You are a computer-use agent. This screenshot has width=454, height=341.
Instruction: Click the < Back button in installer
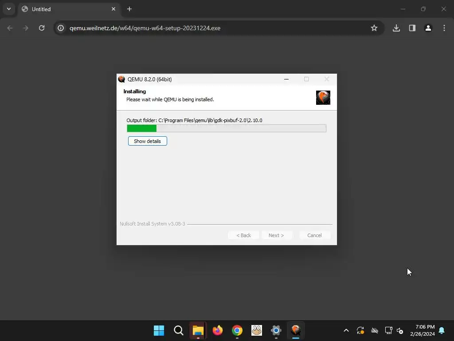pyautogui.click(x=243, y=235)
